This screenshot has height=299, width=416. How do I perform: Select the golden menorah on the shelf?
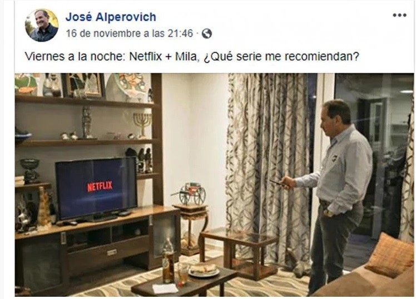pyautogui.click(x=142, y=125)
